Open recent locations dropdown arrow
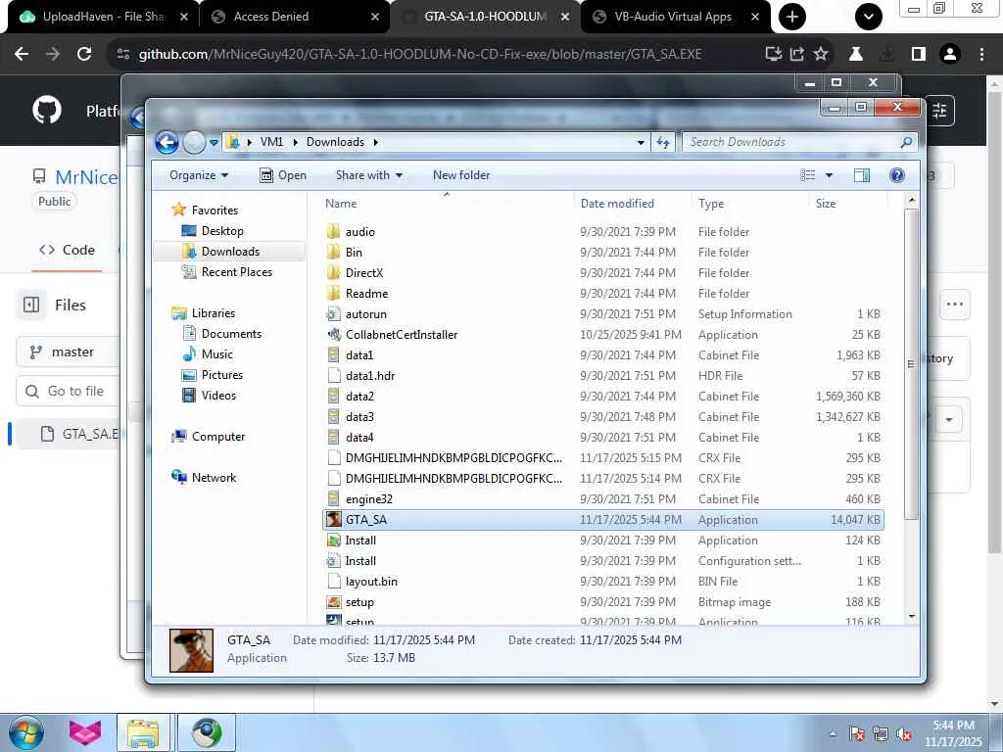Image resolution: width=1003 pixels, height=752 pixels. pyautogui.click(x=214, y=143)
